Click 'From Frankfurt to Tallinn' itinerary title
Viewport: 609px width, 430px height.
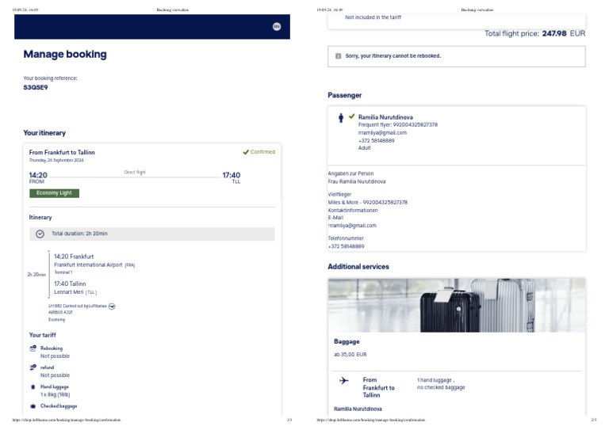click(x=62, y=152)
